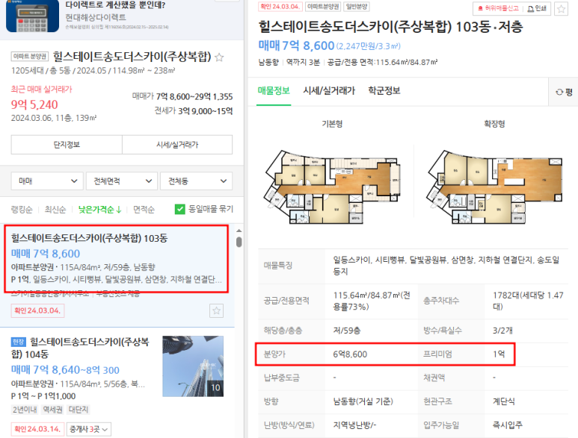Sort listings by 최신순
Viewport: 578px width, 438px height.
point(55,210)
